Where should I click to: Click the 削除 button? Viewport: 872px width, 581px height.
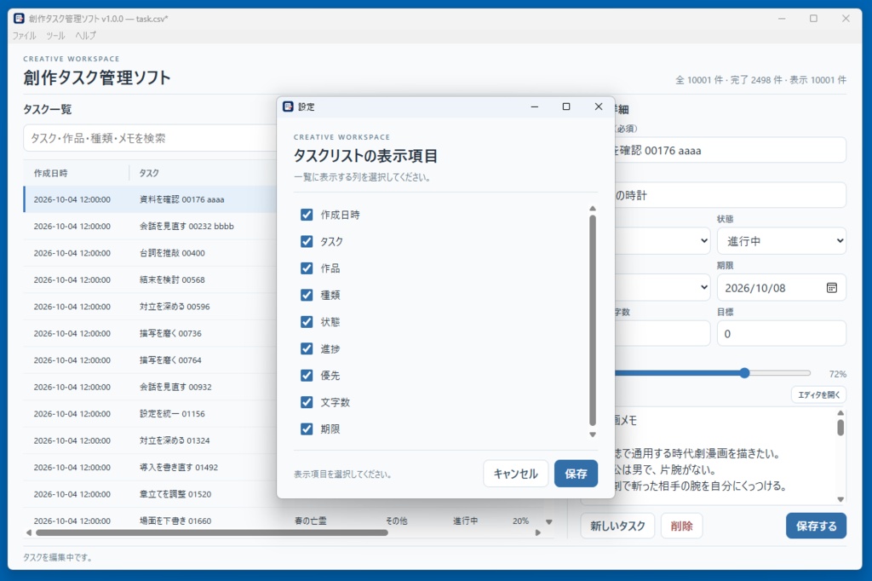[681, 526]
